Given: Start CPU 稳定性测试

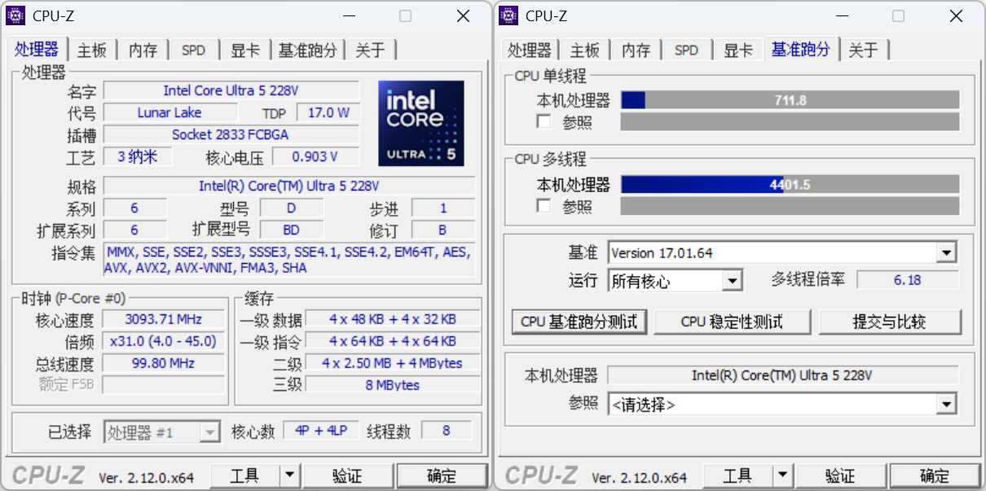Looking at the screenshot, I should click(732, 322).
